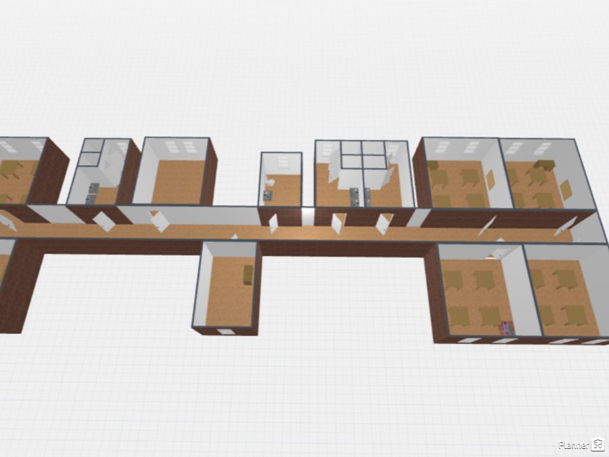This screenshot has width=609, height=457.
Task: Click the floor of the empty top room
Action: pos(177,183)
